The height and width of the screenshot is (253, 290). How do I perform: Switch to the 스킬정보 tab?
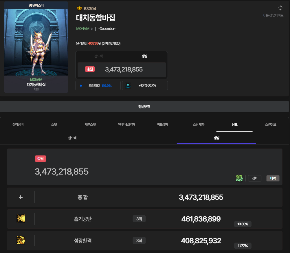click(271, 124)
